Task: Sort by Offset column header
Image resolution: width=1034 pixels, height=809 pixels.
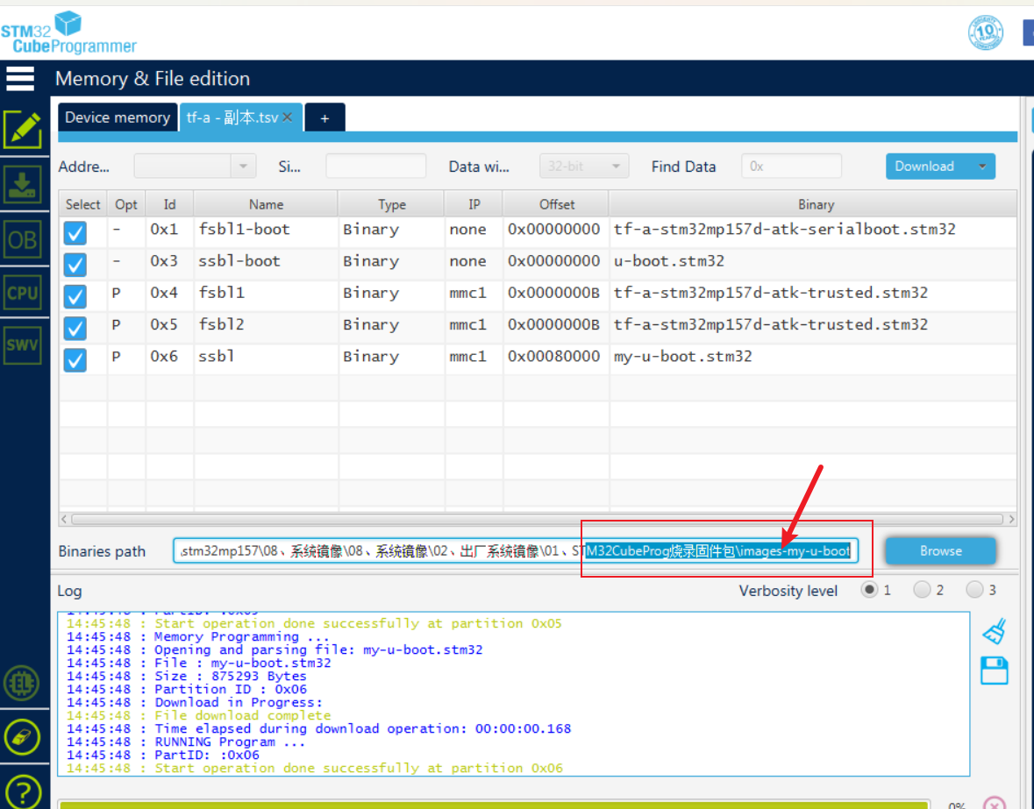Action: click(x=557, y=204)
